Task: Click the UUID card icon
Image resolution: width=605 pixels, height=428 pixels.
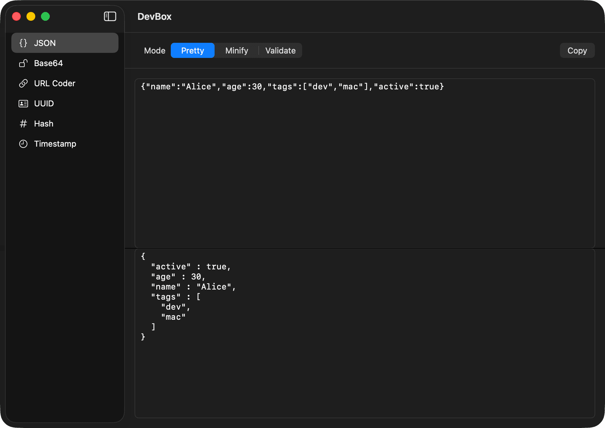Action: point(23,104)
